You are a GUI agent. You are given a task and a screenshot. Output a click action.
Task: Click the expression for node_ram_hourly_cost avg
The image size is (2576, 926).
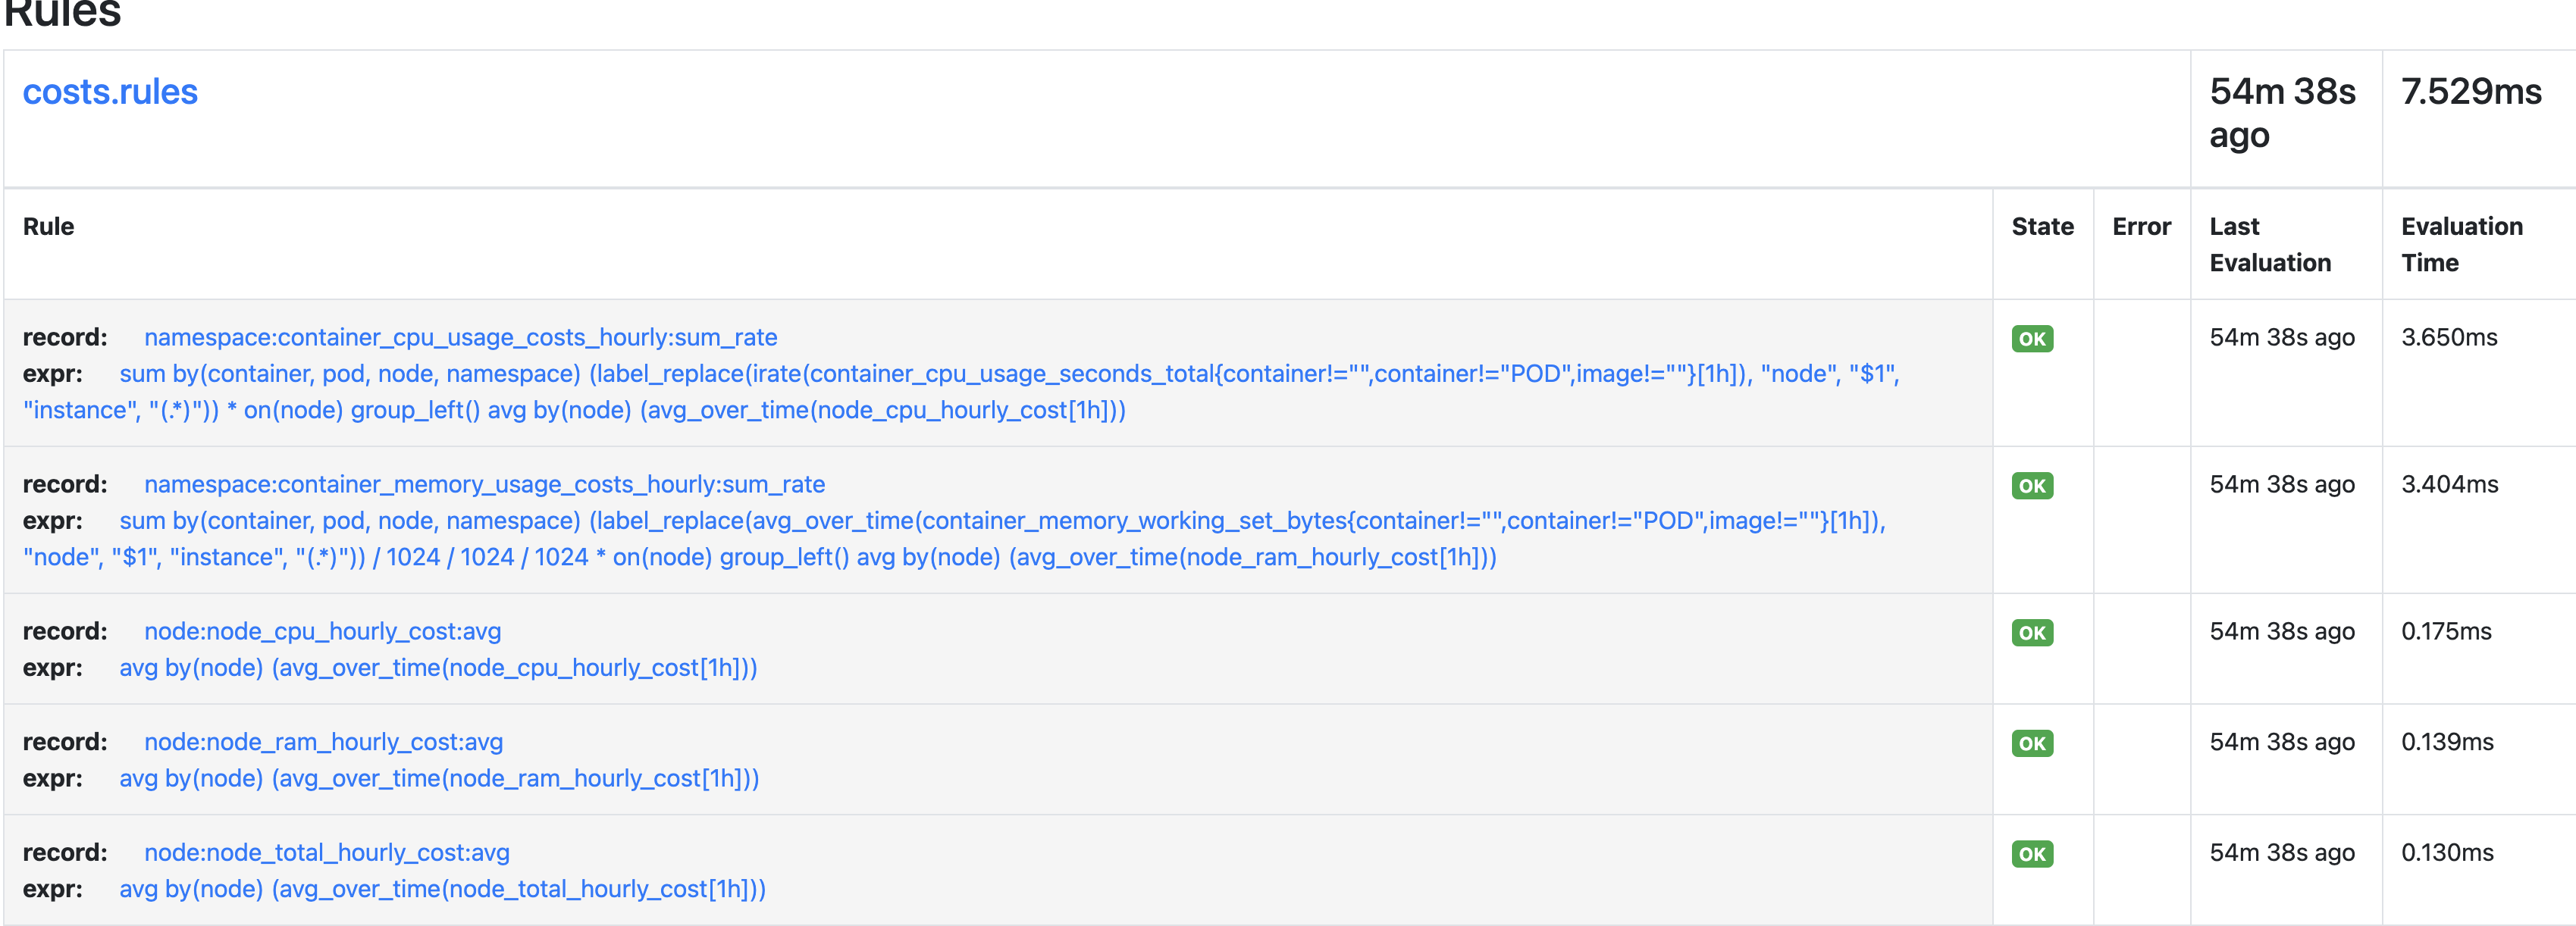pyautogui.click(x=439, y=778)
